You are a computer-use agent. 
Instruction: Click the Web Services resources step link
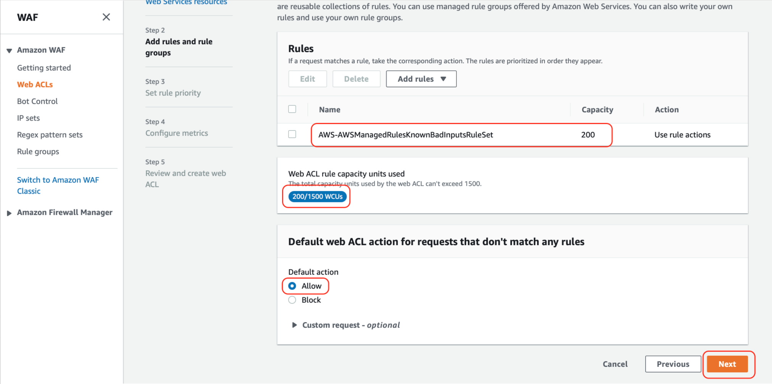click(x=186, y=2)
